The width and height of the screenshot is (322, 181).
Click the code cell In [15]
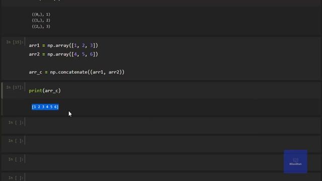pyautogui.click(x=173, y=59)
